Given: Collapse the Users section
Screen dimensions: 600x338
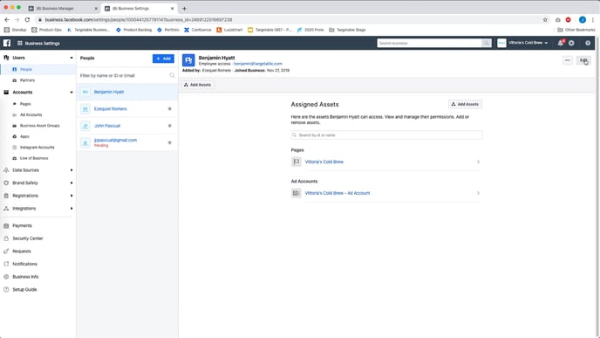Looking at the screenshot, I should point(72,58).
